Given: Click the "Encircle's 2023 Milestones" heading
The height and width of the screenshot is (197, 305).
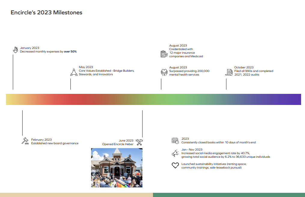Looking at the screenshot, I should point(47,12).
